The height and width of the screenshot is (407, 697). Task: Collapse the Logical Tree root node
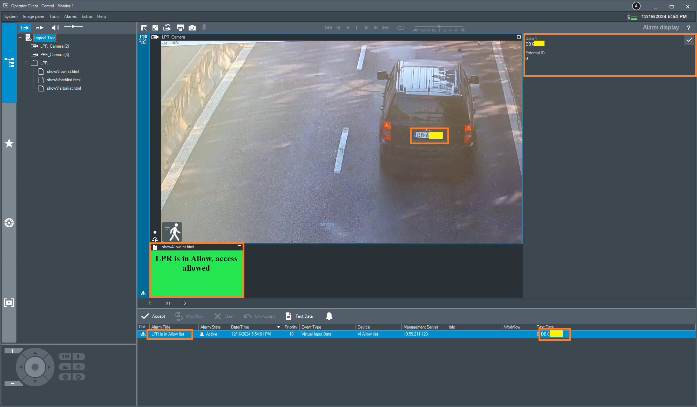(20, 38)
